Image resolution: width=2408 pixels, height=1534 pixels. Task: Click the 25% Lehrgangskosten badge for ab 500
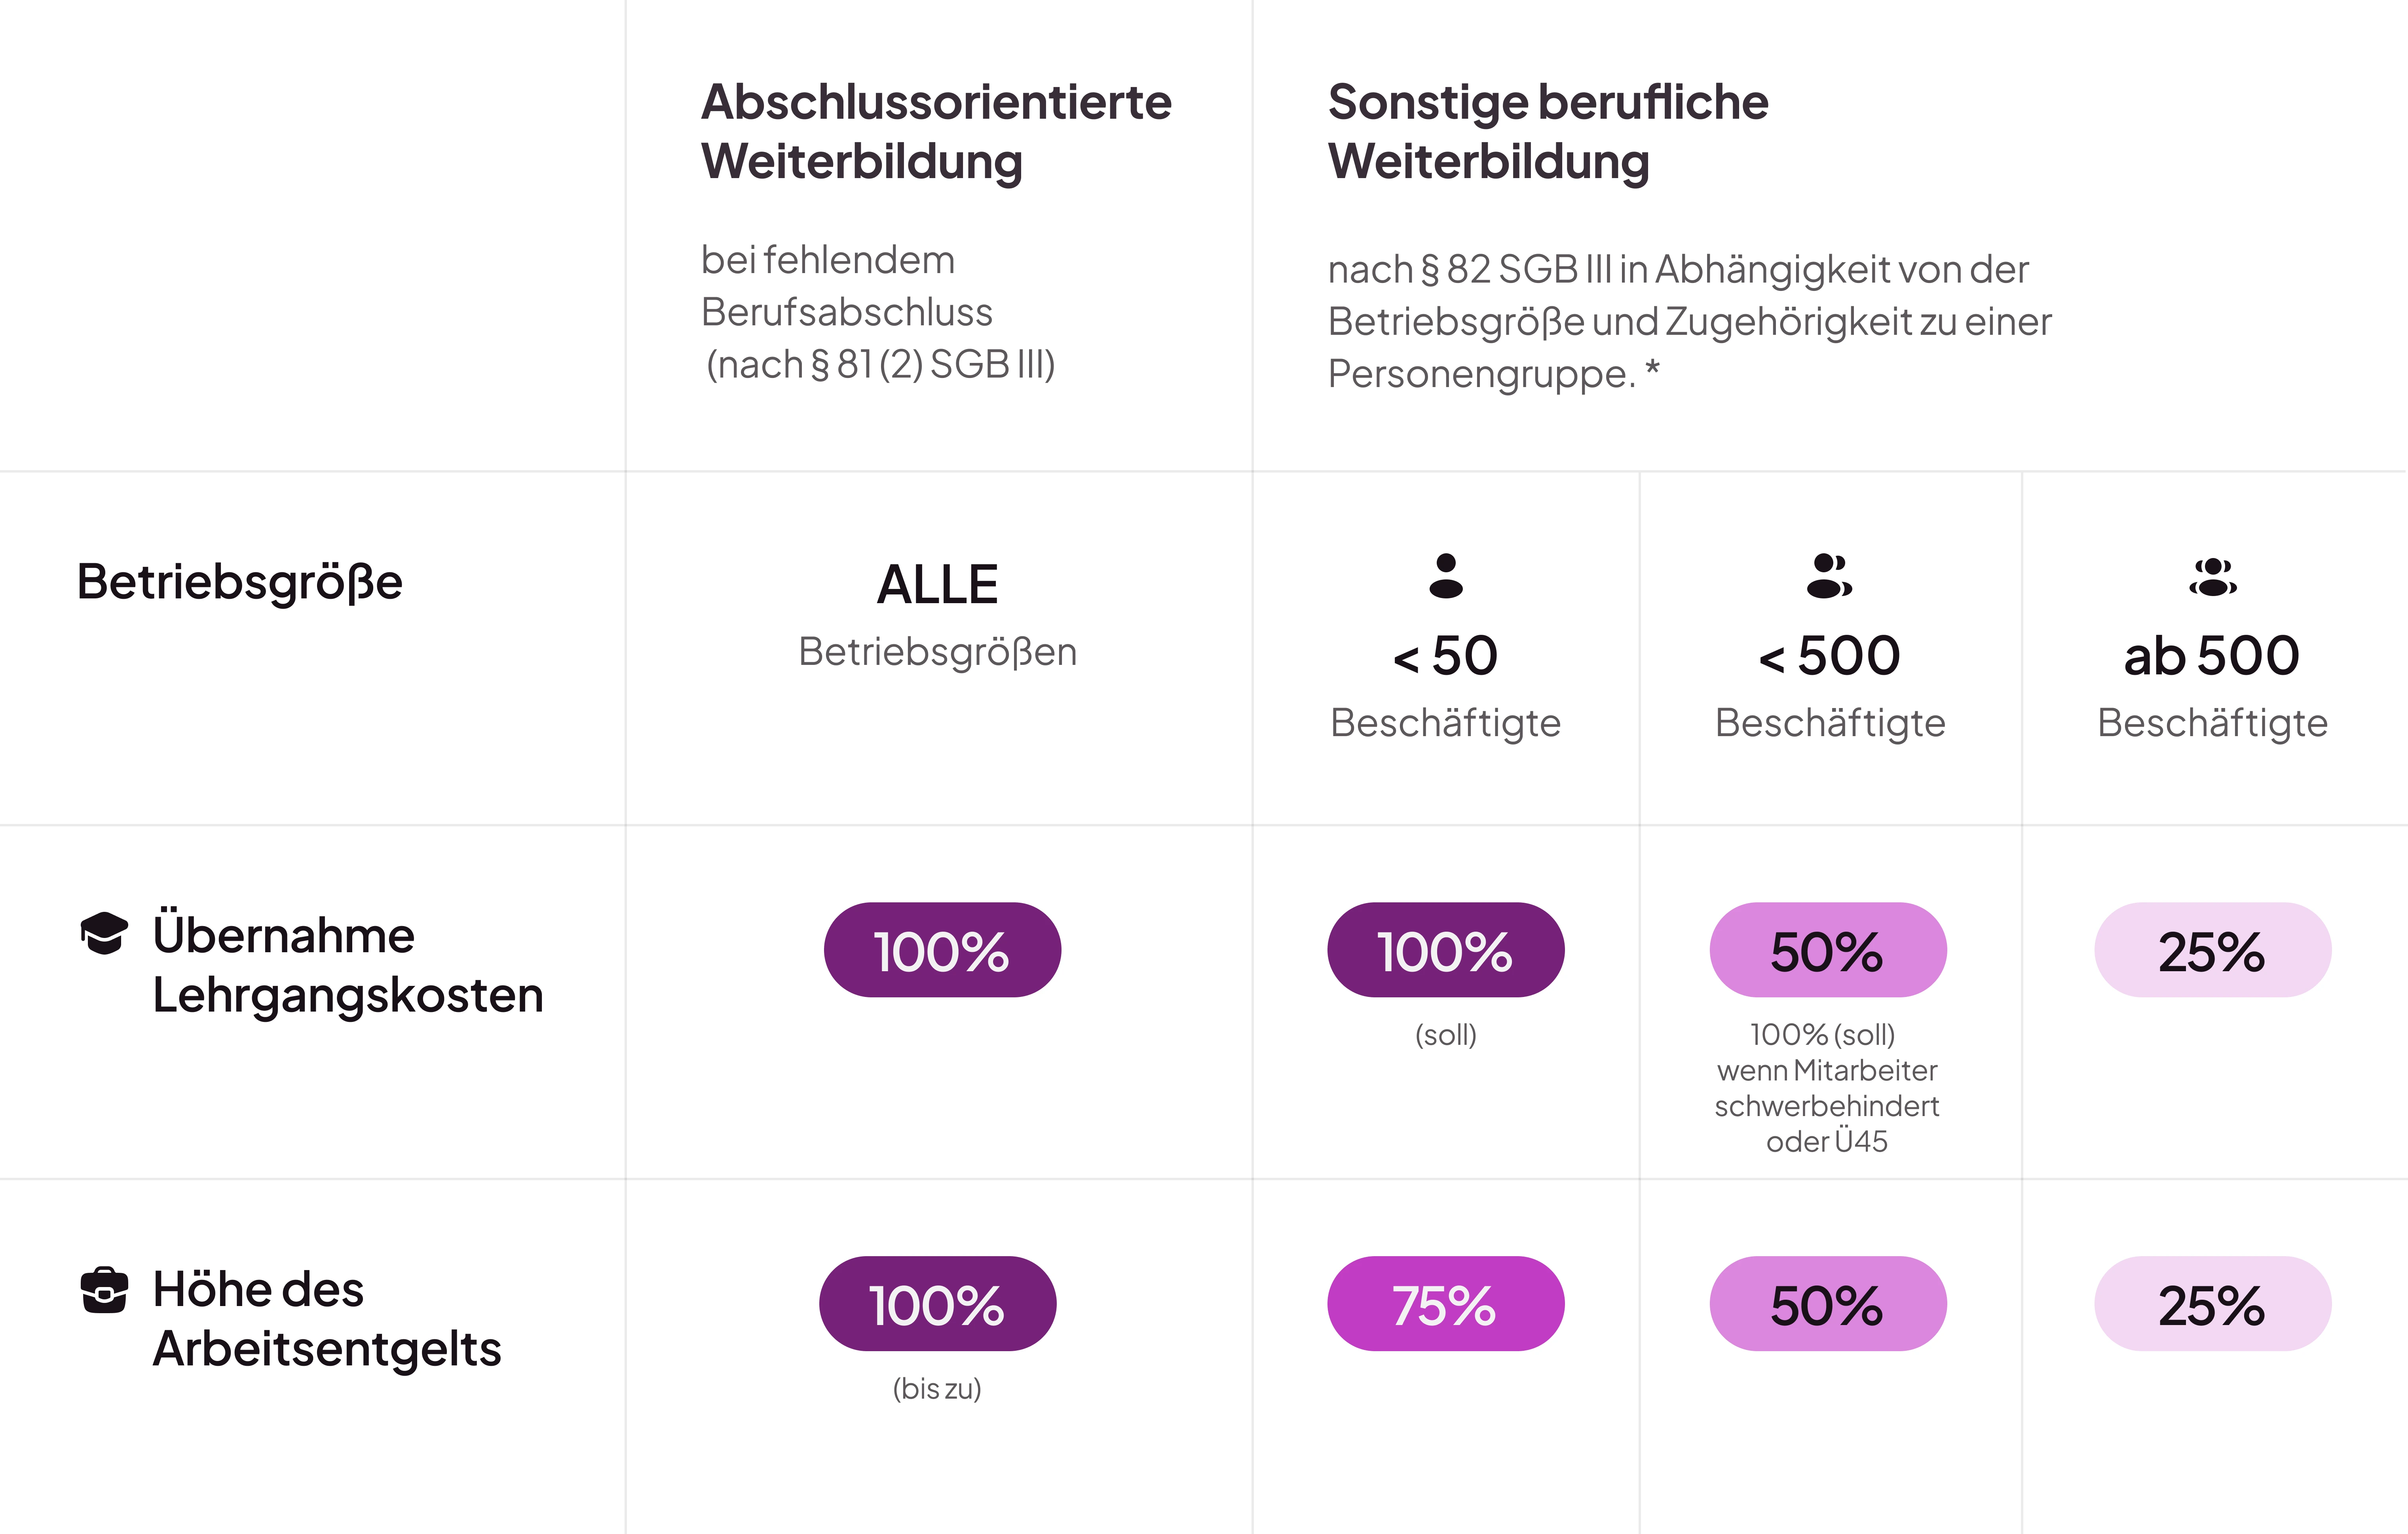tap(2213, 950)
